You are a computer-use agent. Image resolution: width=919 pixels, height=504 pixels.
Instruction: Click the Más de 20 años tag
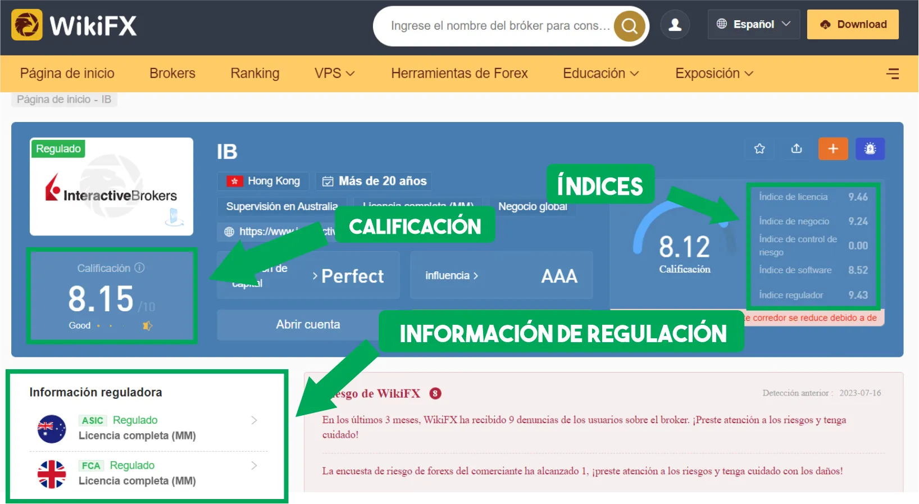(374, 181)
